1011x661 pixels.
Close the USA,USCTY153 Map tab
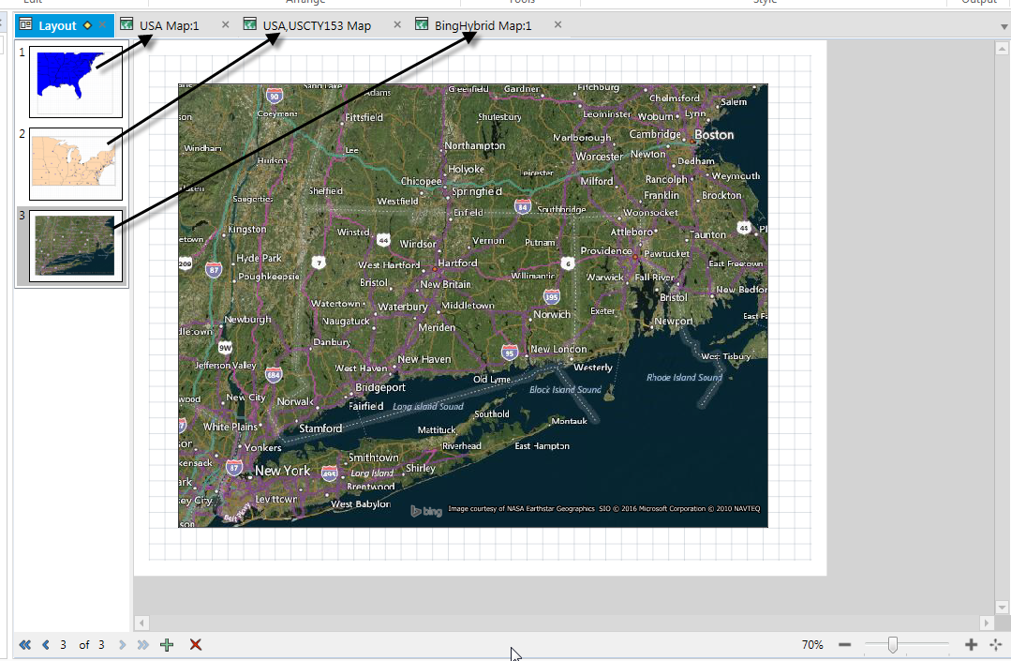397,24
